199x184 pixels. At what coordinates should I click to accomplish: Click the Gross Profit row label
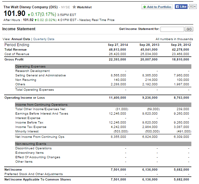pos(14,60)
